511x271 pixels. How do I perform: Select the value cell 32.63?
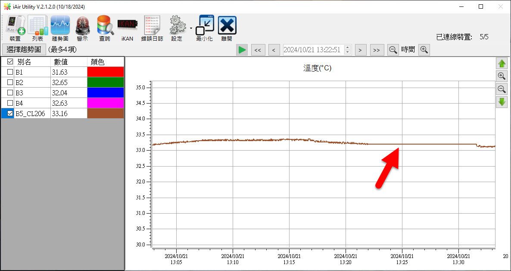click(x=69, y=103)
